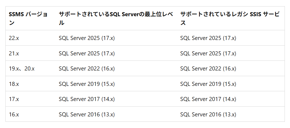Click the "サポートされているSQL Serverの最上位レベル" header
This screenshot has width=290, height=128.
pos(116,18)
